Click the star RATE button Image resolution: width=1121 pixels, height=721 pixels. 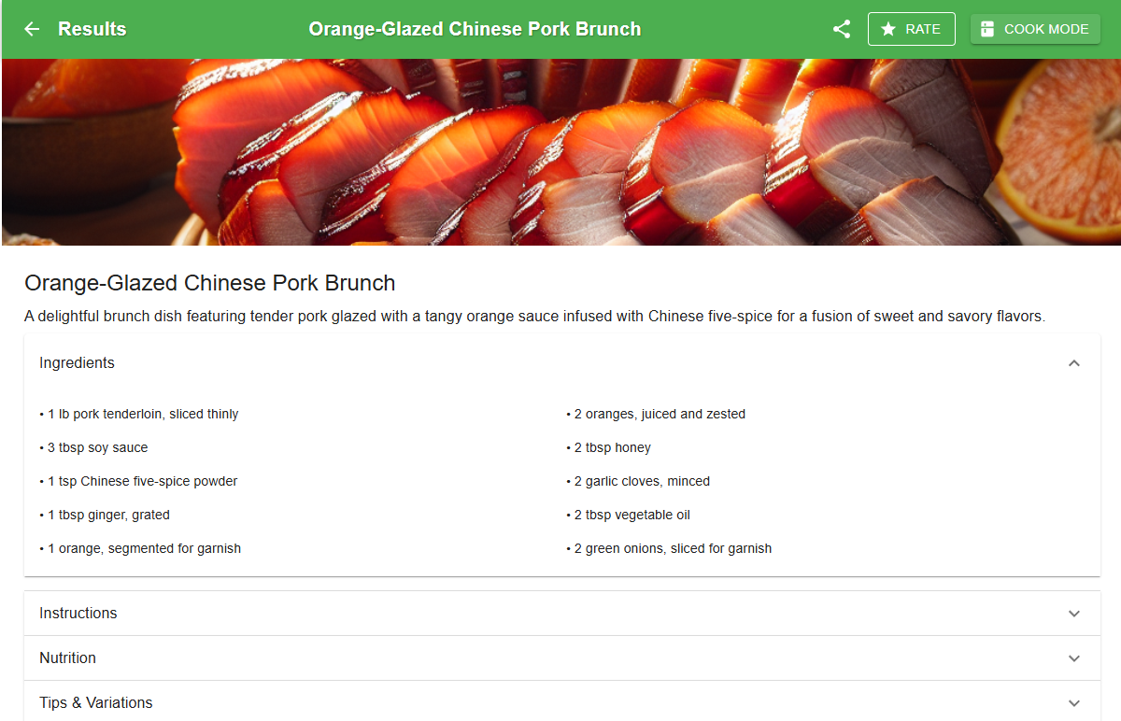click(x=911, y=29)
